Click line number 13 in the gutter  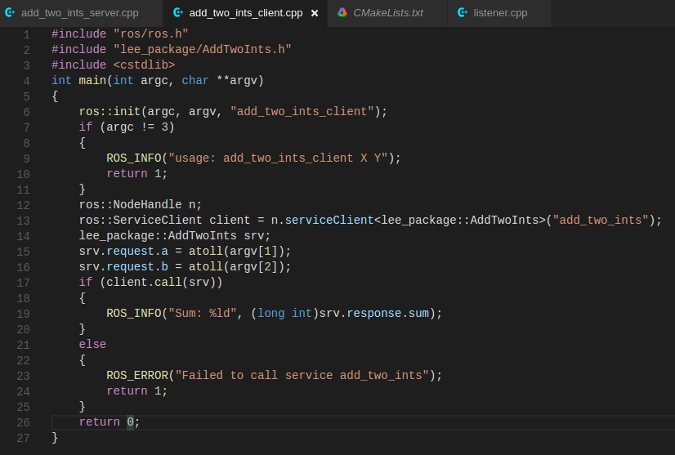coord(23,221)
